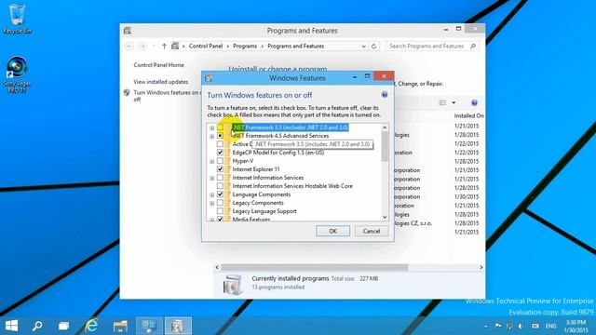Open the Recycle Bin desktop icon
The width and height of the screenshot is (596, 335).
tap(17, 19)
